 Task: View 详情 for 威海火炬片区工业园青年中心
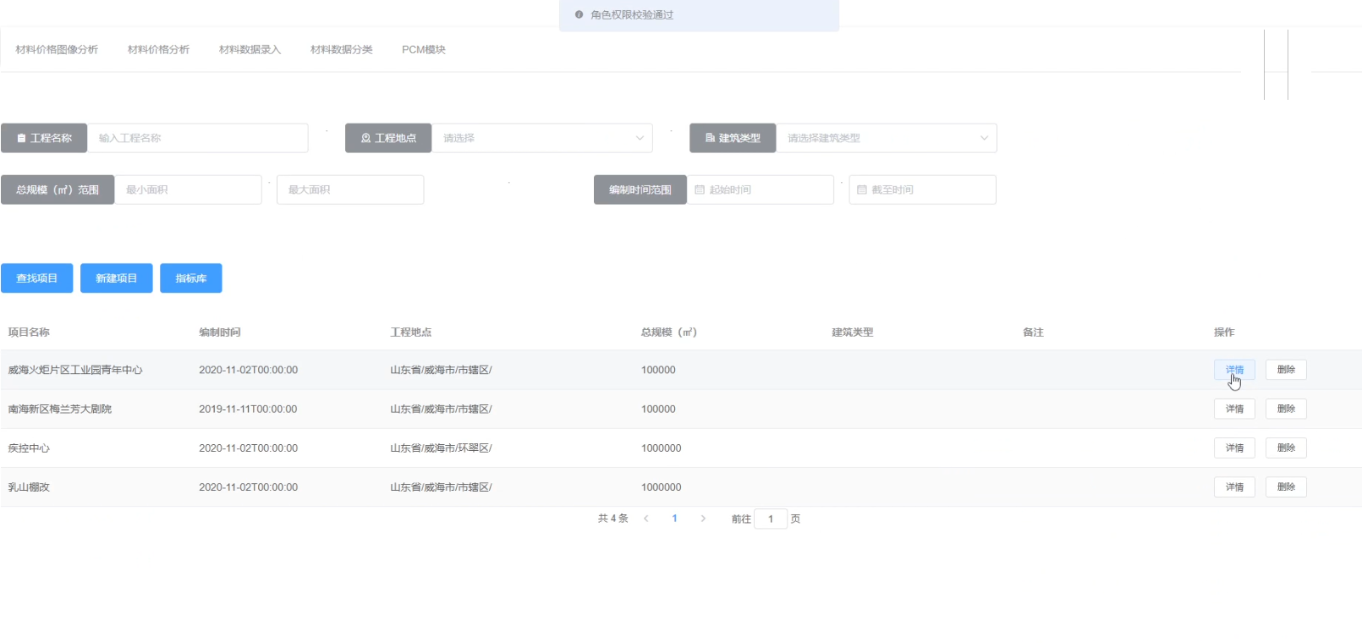coord(1234,370)
